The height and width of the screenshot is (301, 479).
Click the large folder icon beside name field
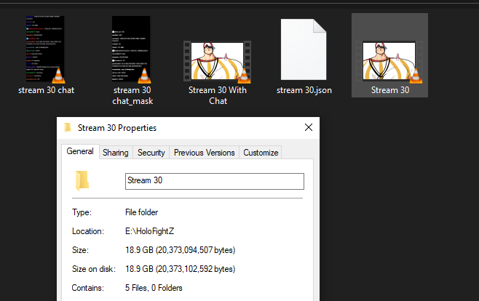82,181
